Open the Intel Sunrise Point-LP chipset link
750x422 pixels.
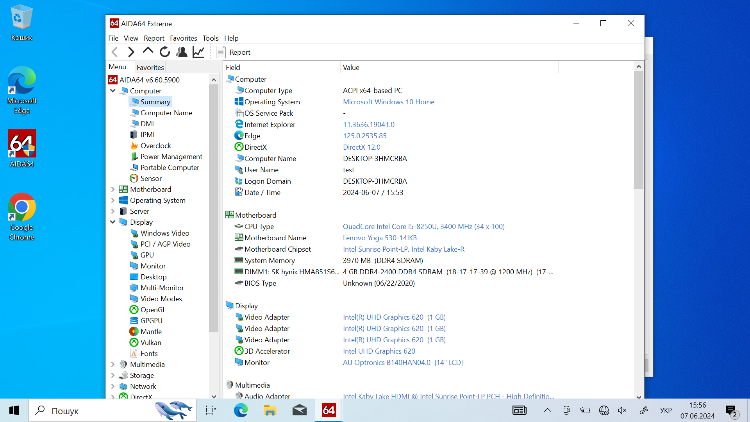[404, 249]
